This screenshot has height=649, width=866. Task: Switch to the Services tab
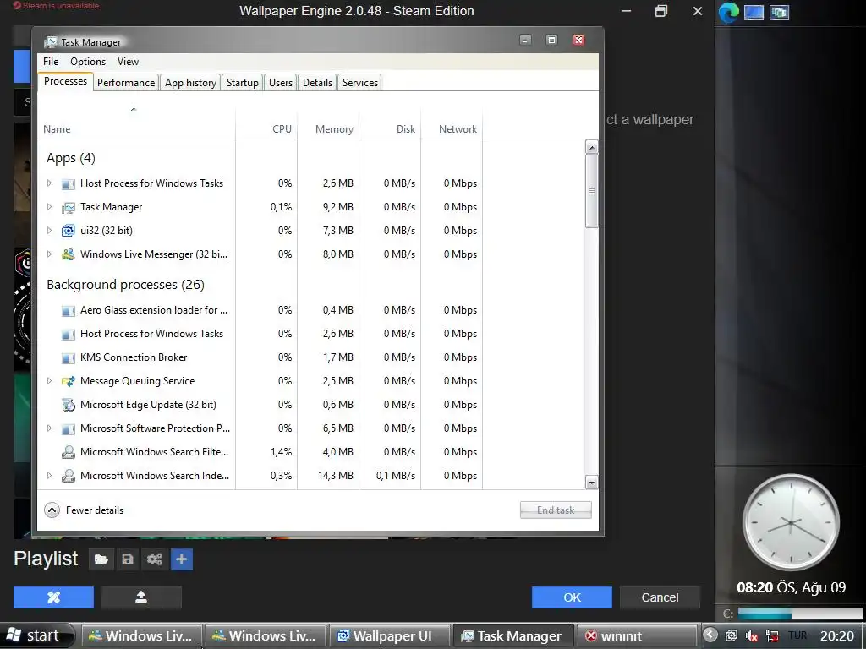click(x=360, y=83)
